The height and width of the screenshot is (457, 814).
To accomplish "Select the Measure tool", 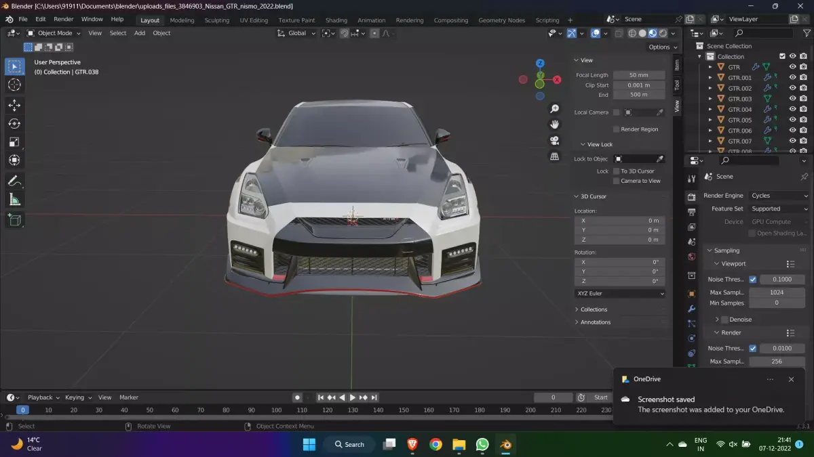I will tap(14, 199).
